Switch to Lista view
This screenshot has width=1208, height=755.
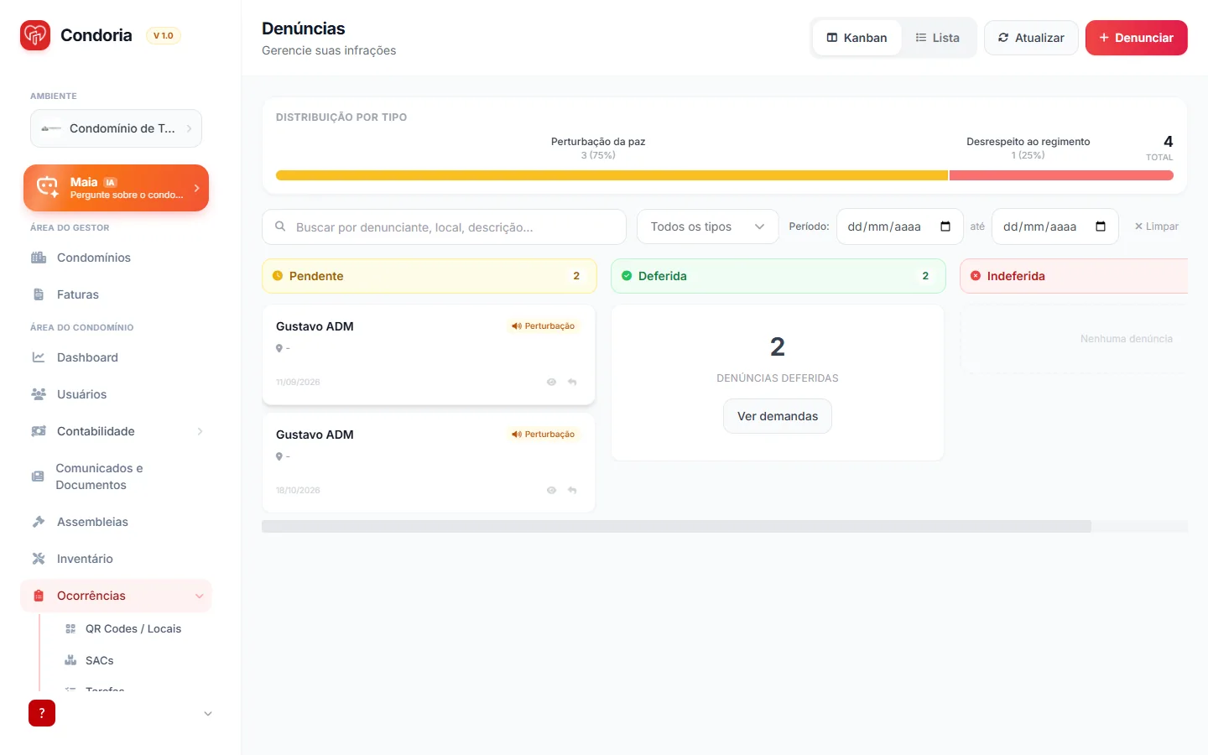pyautogui.click(x=937, y=38)
